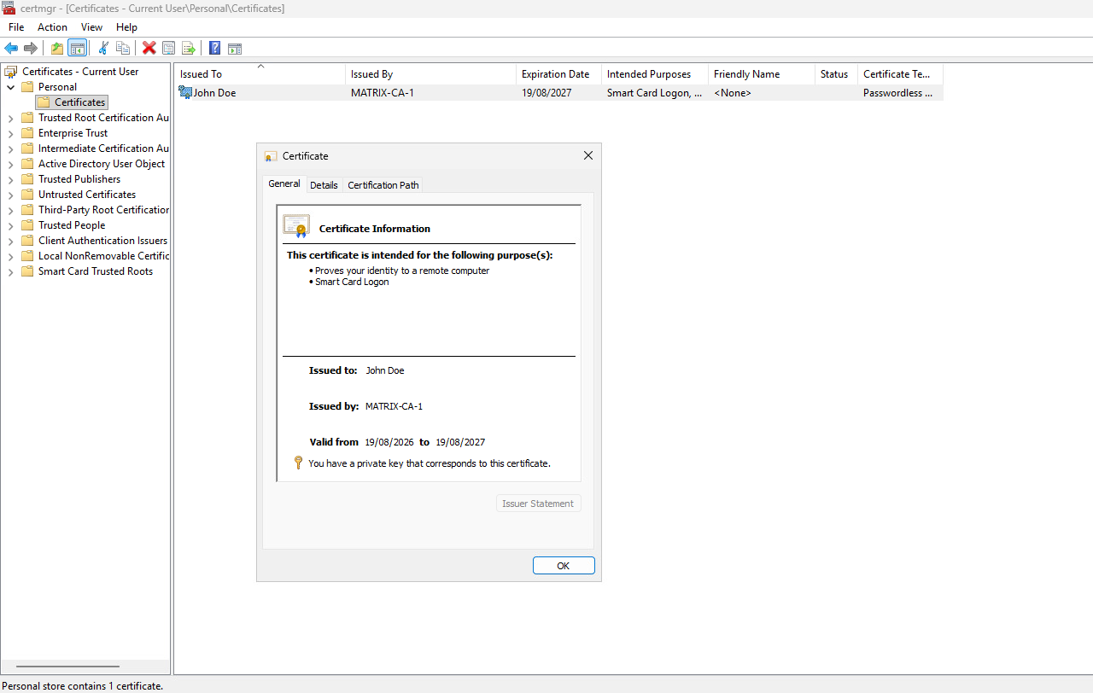
Task: Click the blue Help question mark icon
Action: coord(215,48)
